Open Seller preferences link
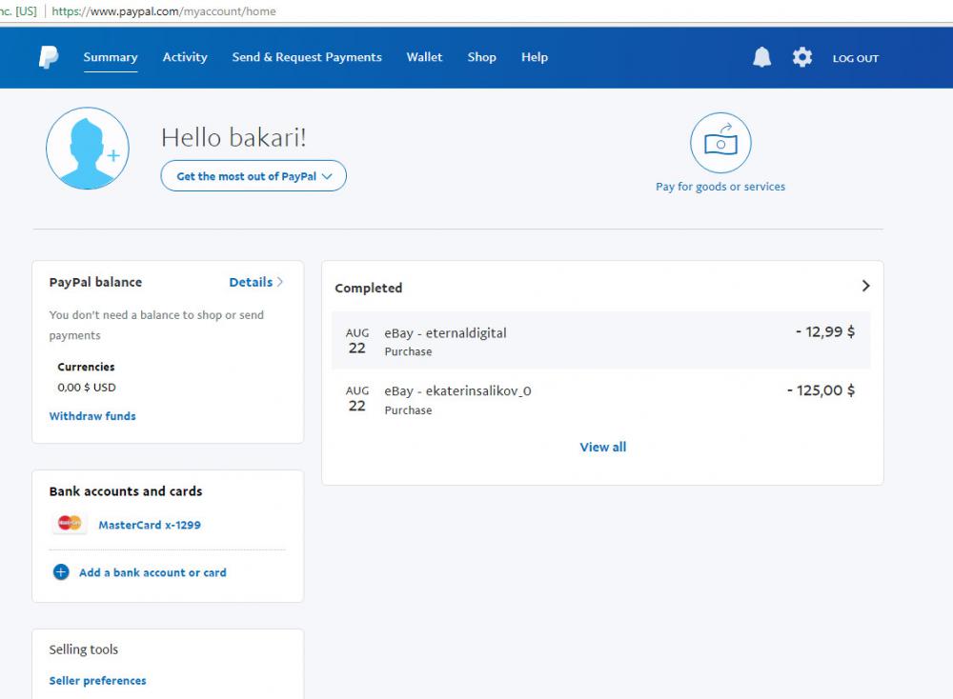The width and height of the screenshot is (953, 699). (97, 681)
